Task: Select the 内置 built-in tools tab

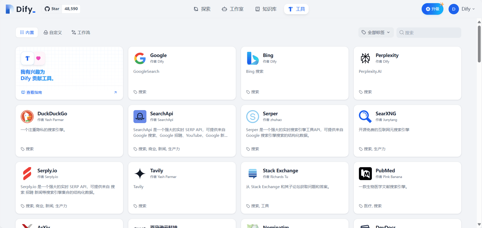Action: [27, 32]
